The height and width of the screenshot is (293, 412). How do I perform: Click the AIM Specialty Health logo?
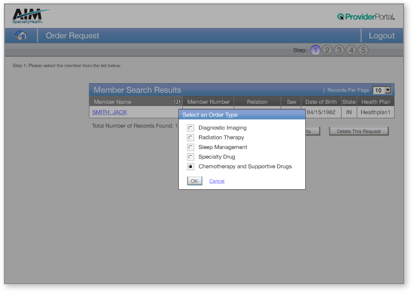pos(31,16)
